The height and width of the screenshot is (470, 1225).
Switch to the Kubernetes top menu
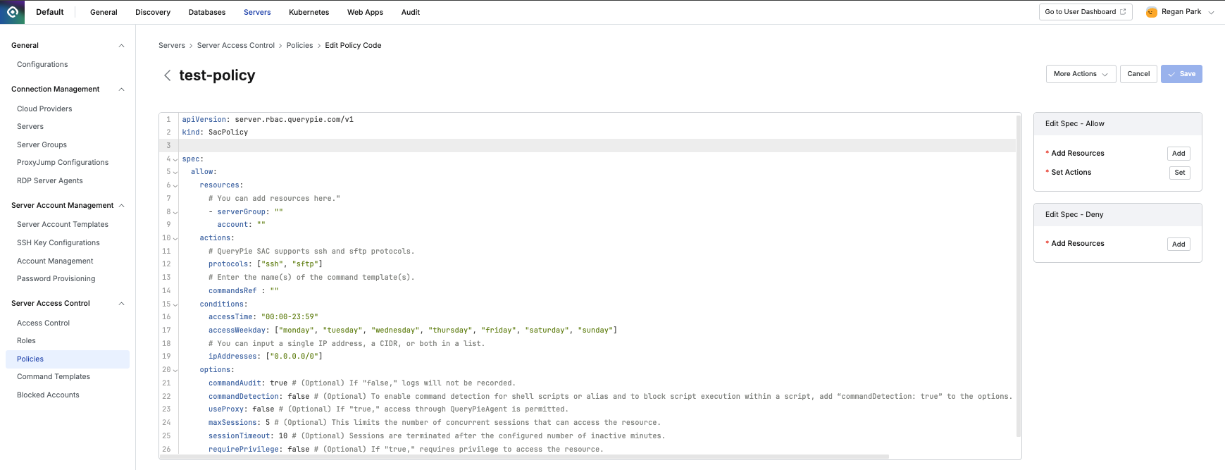click(309, 12)
